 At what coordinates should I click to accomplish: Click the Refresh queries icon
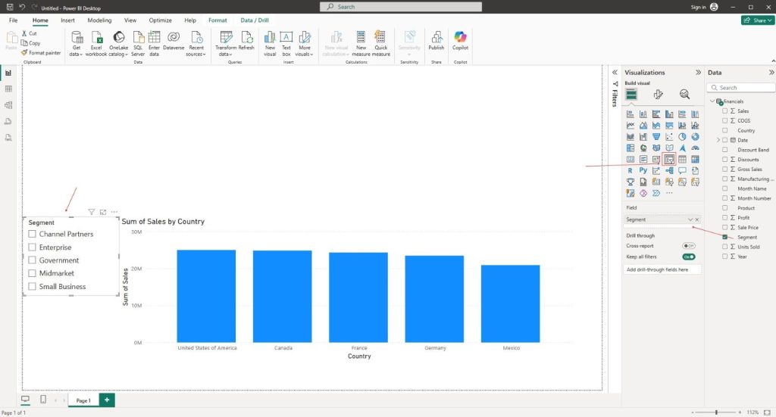click(x=246, y=40)
